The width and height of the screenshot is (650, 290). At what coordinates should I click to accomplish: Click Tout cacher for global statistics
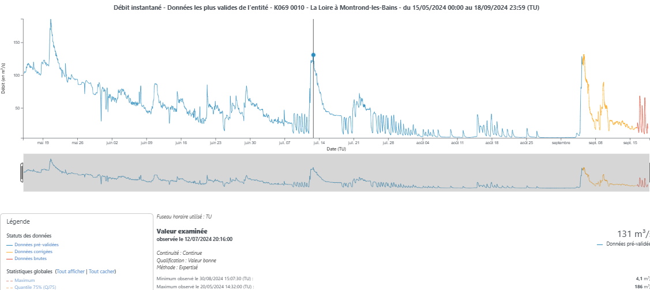(x=102, y=272)
